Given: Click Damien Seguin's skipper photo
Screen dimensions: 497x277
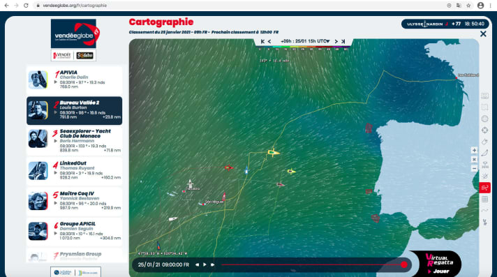Looking at the screenshot, I should point(38,231).
